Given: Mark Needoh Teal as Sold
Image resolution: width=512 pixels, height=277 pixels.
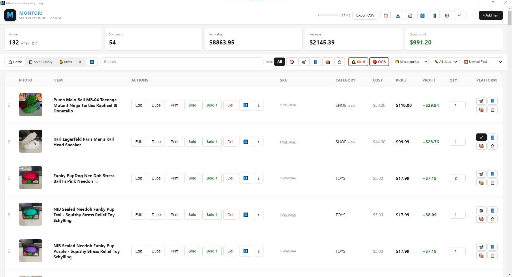Looking at the screenshot, I should point(192,215).
